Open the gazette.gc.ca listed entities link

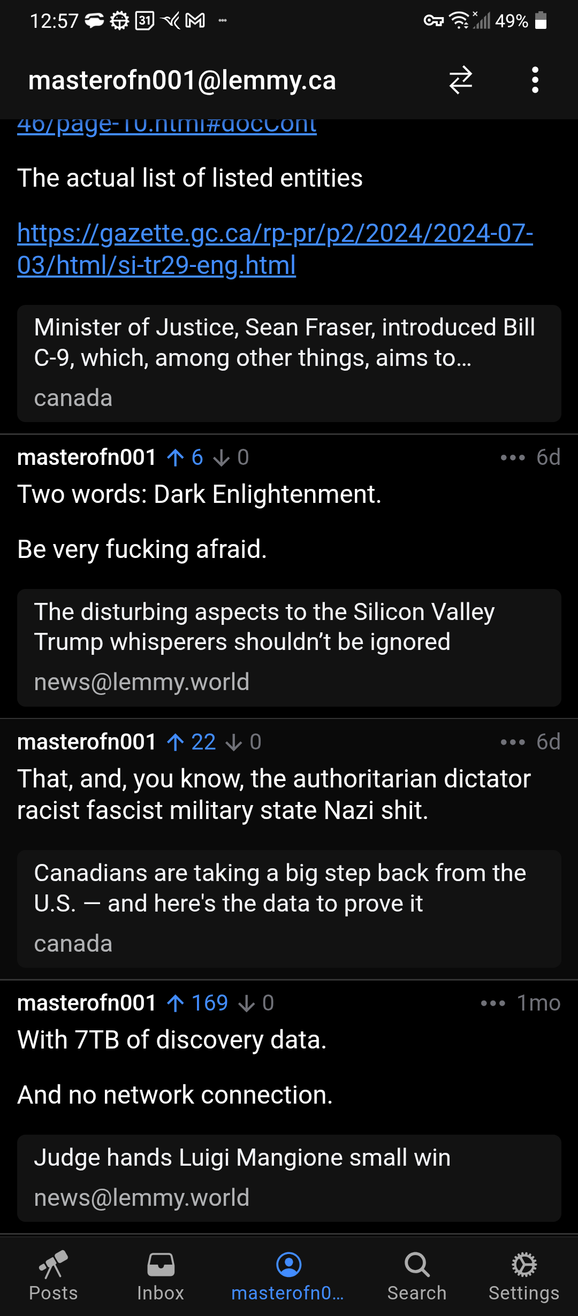point(275,249)
